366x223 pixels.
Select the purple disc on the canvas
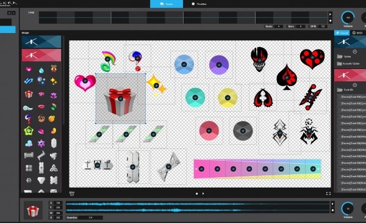click(x=219, y=65)
